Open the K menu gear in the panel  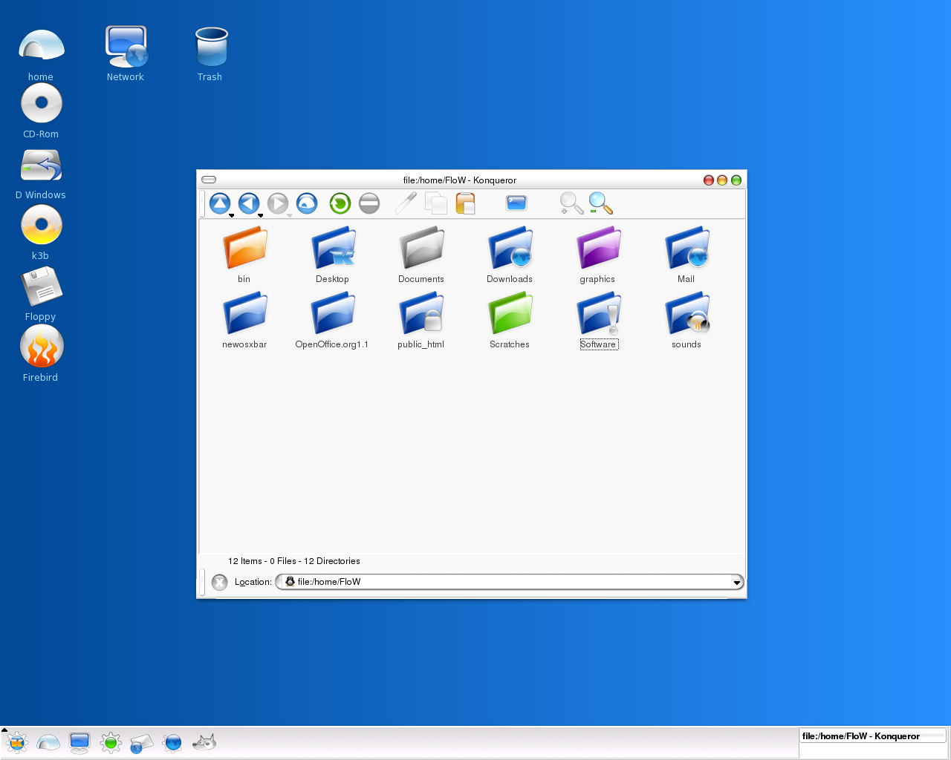(16, 741)
